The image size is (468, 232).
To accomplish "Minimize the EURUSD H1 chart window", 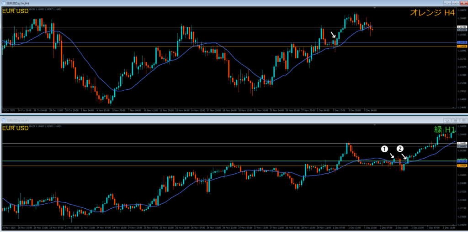I will tap(447, 120).
